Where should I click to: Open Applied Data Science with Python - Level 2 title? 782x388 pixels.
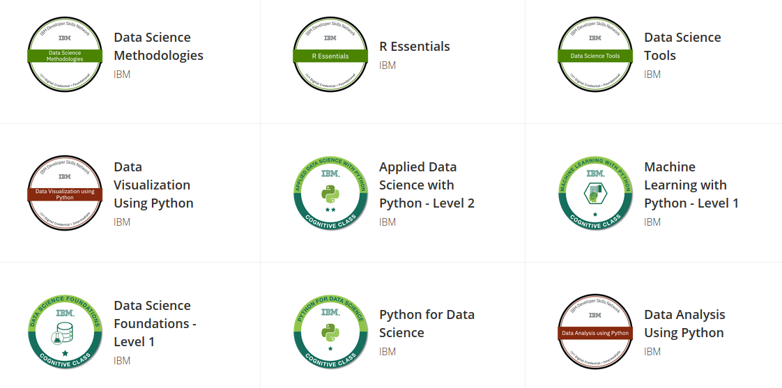(427, 185)
